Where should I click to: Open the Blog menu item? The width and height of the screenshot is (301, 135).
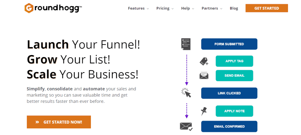(234, 8)
